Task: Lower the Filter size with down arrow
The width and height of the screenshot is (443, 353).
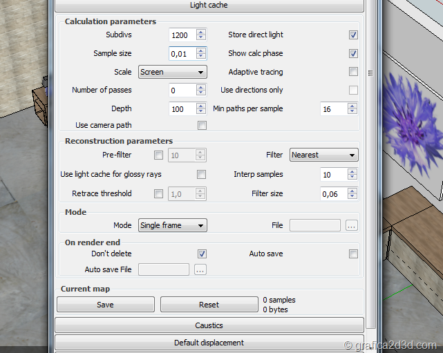Action: 352,197
